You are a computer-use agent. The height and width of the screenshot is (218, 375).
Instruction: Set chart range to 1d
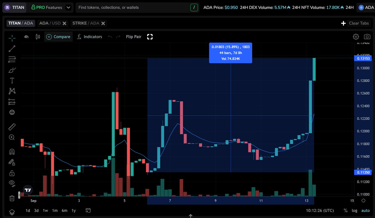(28, 211)
